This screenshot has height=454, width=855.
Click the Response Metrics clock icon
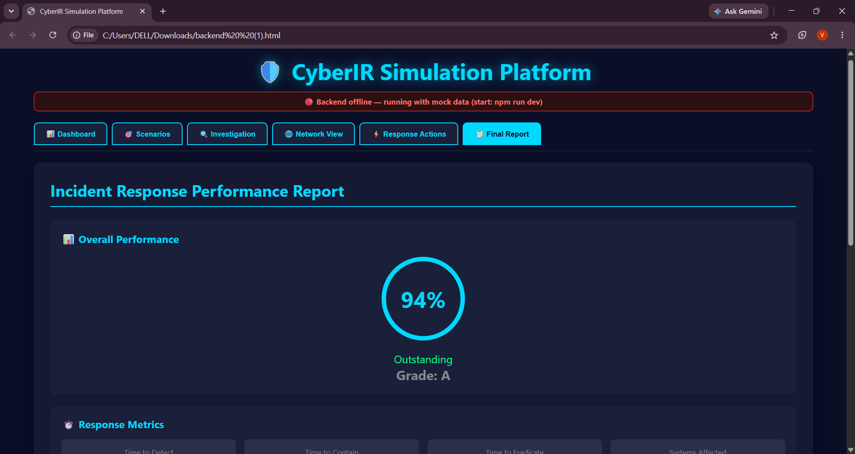(69, 425)
